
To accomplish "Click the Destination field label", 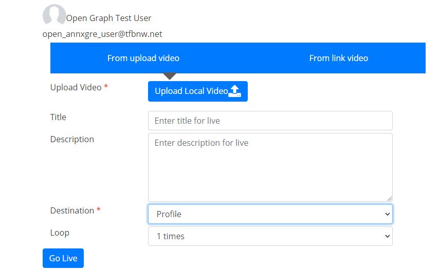I will [x=72, y=210].
